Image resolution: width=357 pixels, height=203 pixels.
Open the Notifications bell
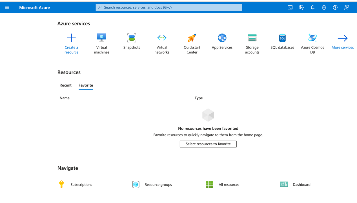pyautogui.click(x=312, y=8)
